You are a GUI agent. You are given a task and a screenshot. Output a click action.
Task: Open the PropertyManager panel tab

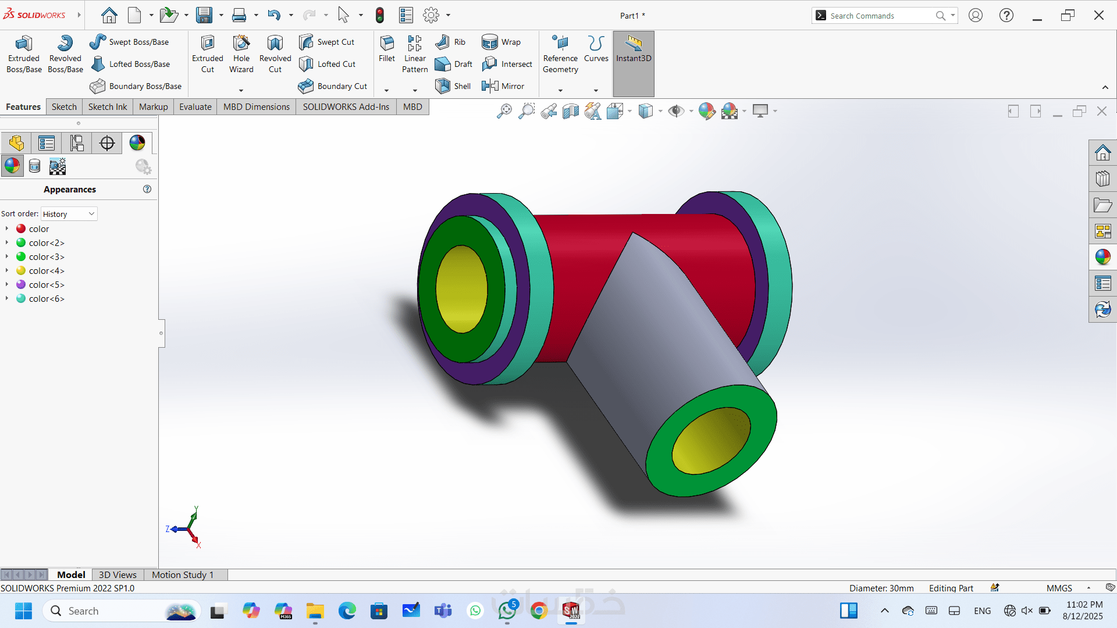click(47, 143)
